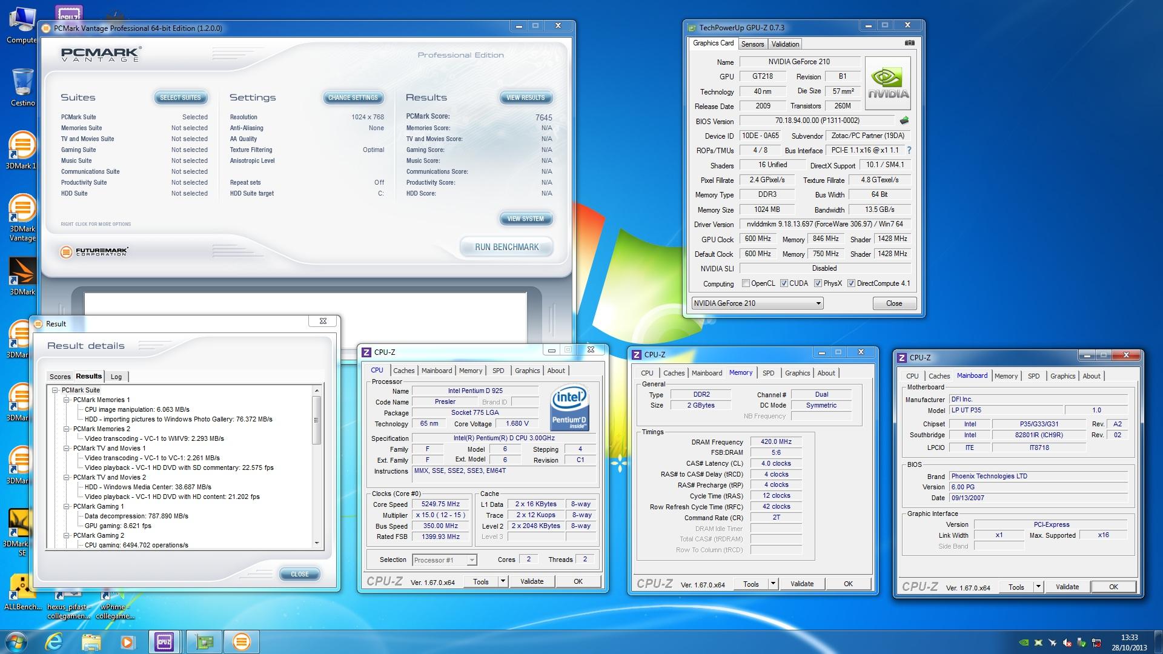Screen dimensions: 1163x654
Task: Click the Futuremark Corporation logo
Action: coord(94,251)
